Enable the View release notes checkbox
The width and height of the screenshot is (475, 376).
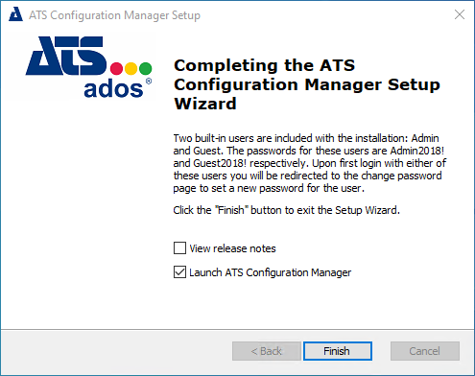tap(179, 247)
